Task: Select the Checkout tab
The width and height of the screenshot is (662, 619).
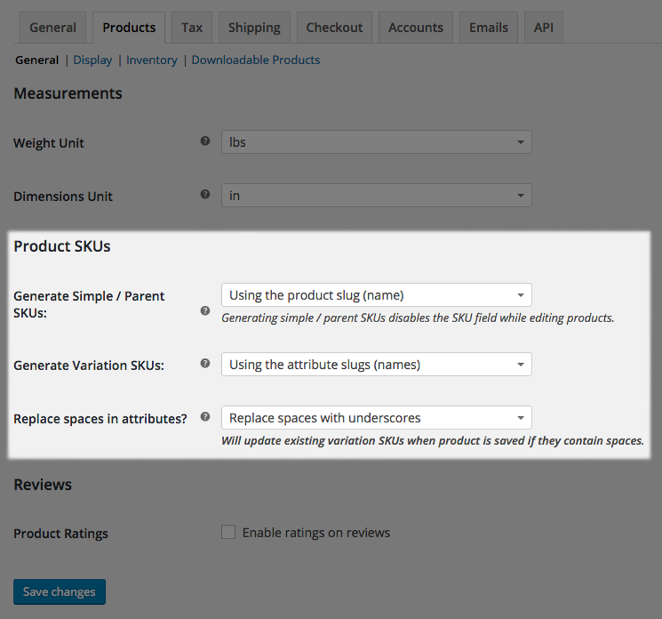Action: click(x=334, y=27)
